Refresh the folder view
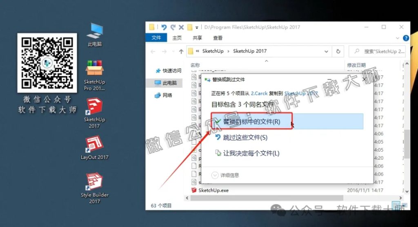 pos(338,51)
